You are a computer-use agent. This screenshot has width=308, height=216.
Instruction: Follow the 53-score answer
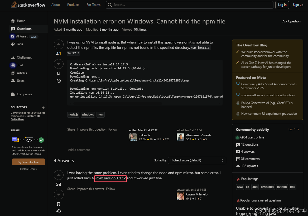pos(110,189)
